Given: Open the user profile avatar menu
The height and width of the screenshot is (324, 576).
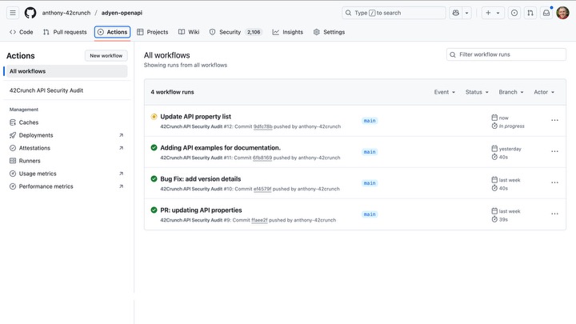Looking at the screenshot, I should click(x=562, y=13).
